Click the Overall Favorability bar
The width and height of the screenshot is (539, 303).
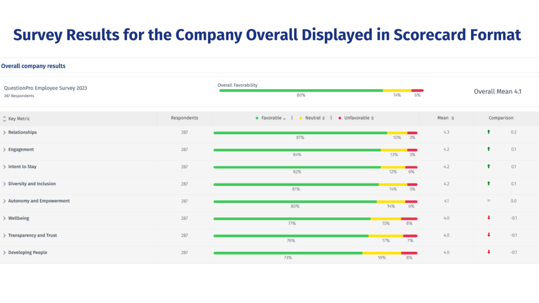321,90
